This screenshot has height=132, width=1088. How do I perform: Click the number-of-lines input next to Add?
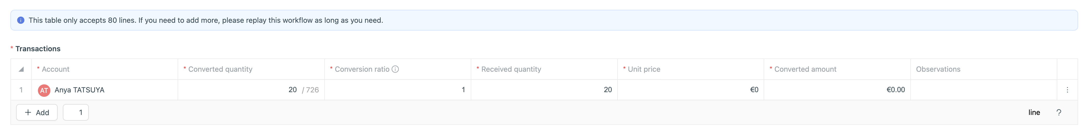[76, 113]
